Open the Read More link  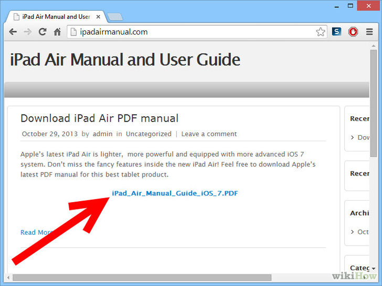pyautogui.click(x=37, y=232)
